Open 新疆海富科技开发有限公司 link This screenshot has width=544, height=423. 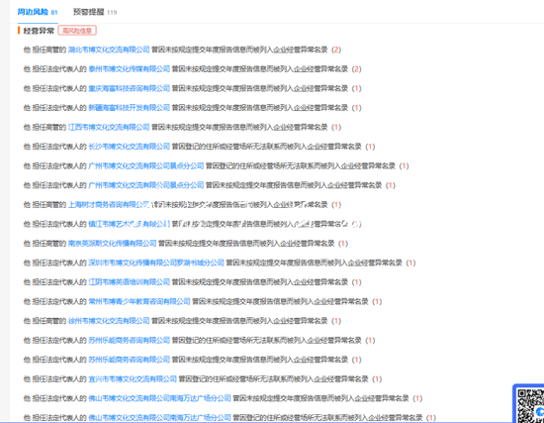click(x=129, y=108)
